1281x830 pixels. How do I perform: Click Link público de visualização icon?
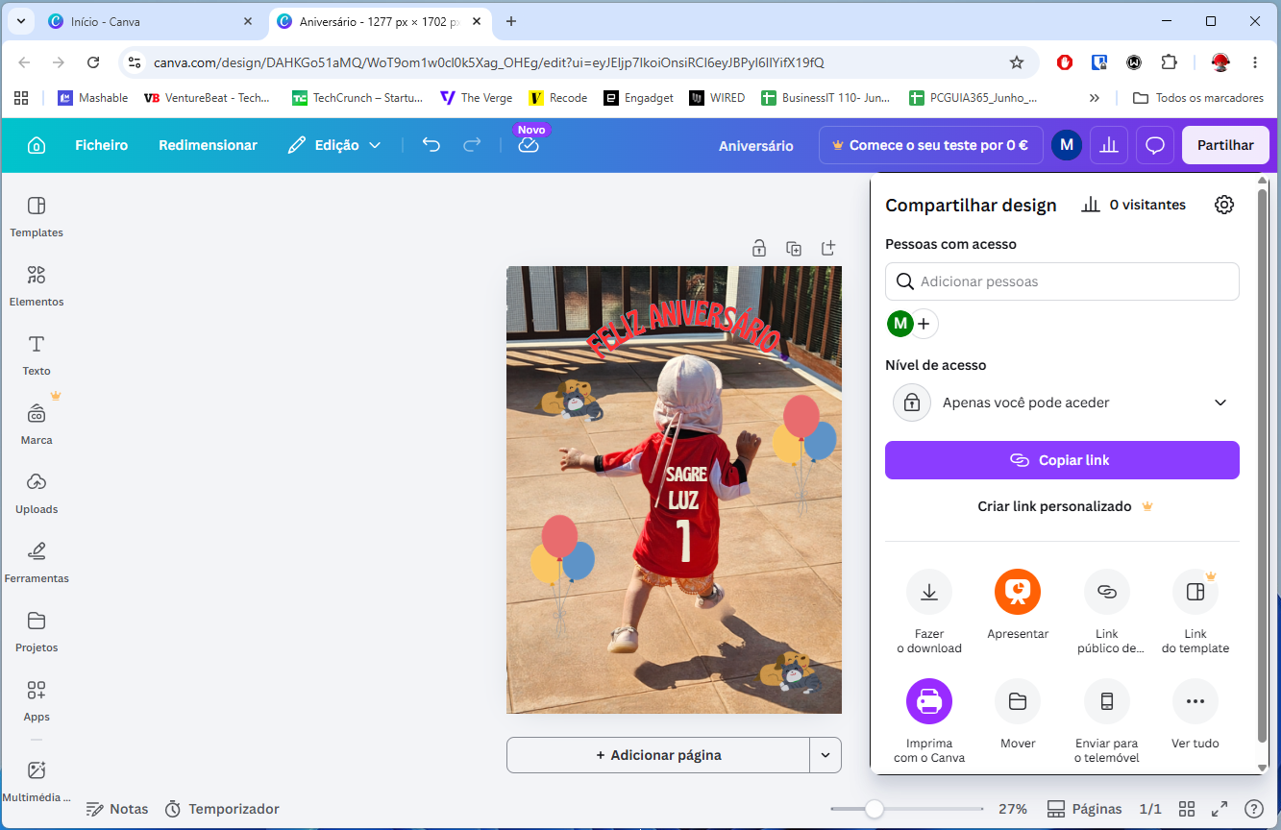pyautogui.click(x=1107, y=592)
